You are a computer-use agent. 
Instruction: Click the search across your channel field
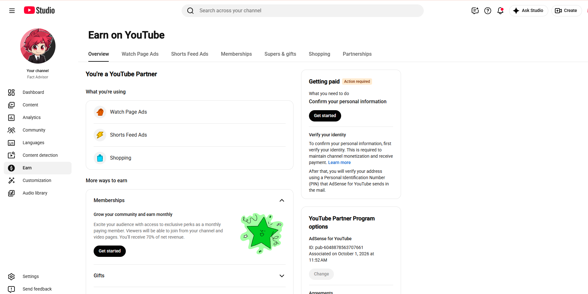coord(303,11)
